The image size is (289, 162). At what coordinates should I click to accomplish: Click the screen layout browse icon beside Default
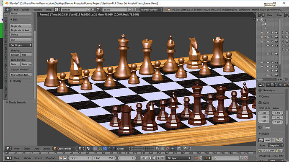(57, 10)
